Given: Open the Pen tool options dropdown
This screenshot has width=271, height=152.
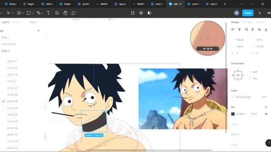Looking at the screenshot, I should pyautogui.click(x=42, y=13).
